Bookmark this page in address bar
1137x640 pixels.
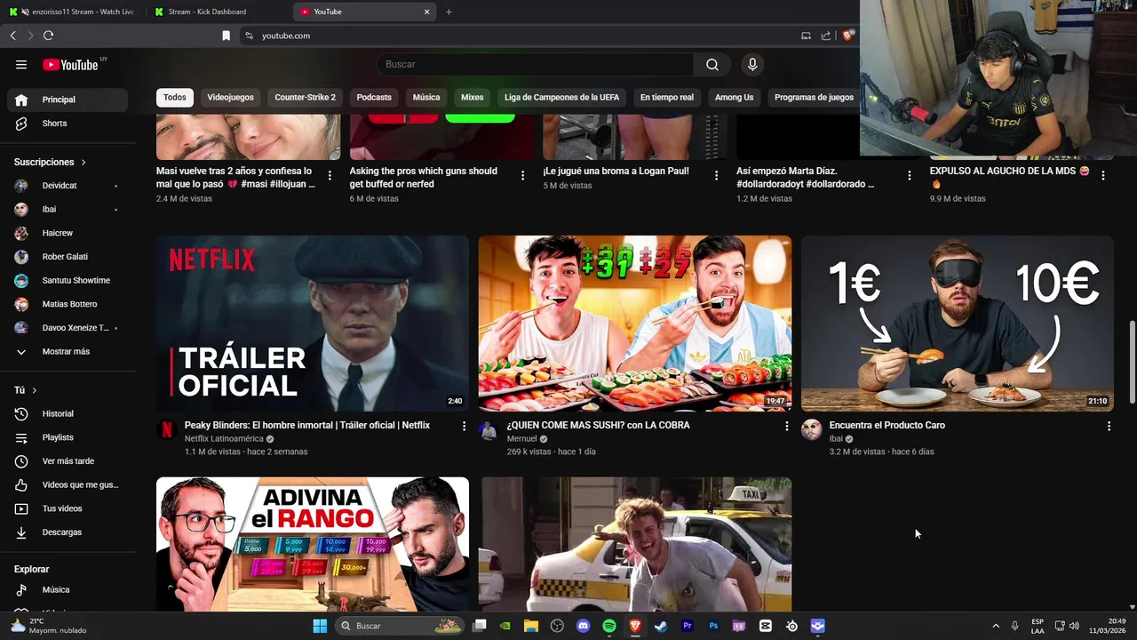(226, 36)
